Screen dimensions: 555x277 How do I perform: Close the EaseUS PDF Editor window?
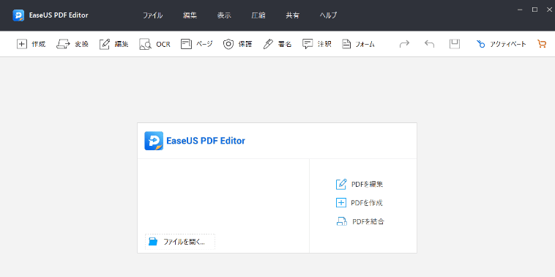pyautogui.click(x=549, y=10)
